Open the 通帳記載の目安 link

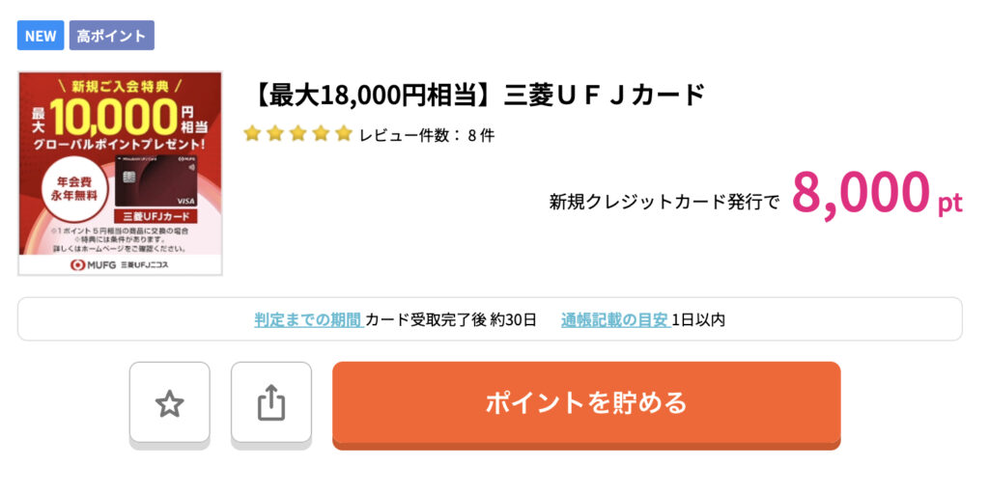point(614,319)
